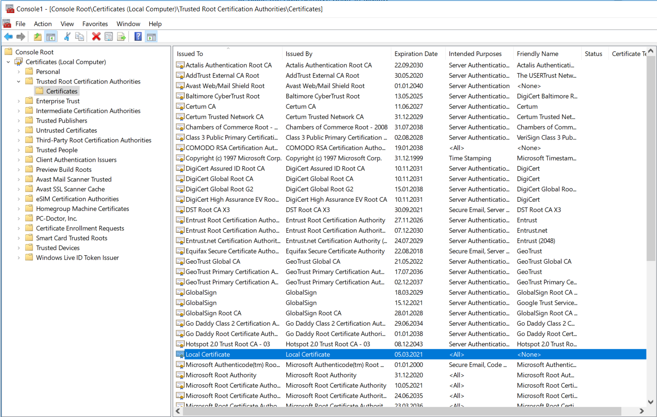Go back using the Back arrow
657x417 pixels.
tap(8, 37)
